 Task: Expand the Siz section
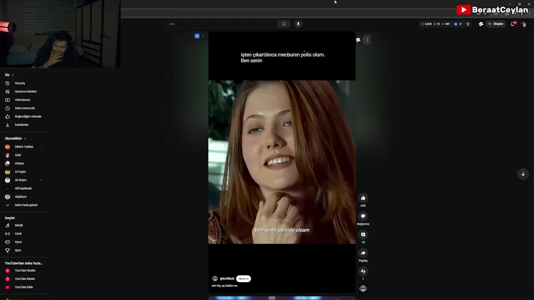[x=9, y=75]
